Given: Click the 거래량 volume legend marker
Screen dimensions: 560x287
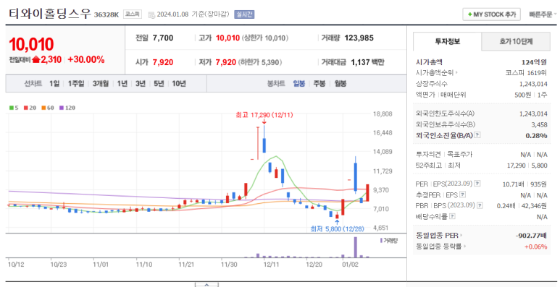Looking at the screenshot, I should click(x=388, y=240).
